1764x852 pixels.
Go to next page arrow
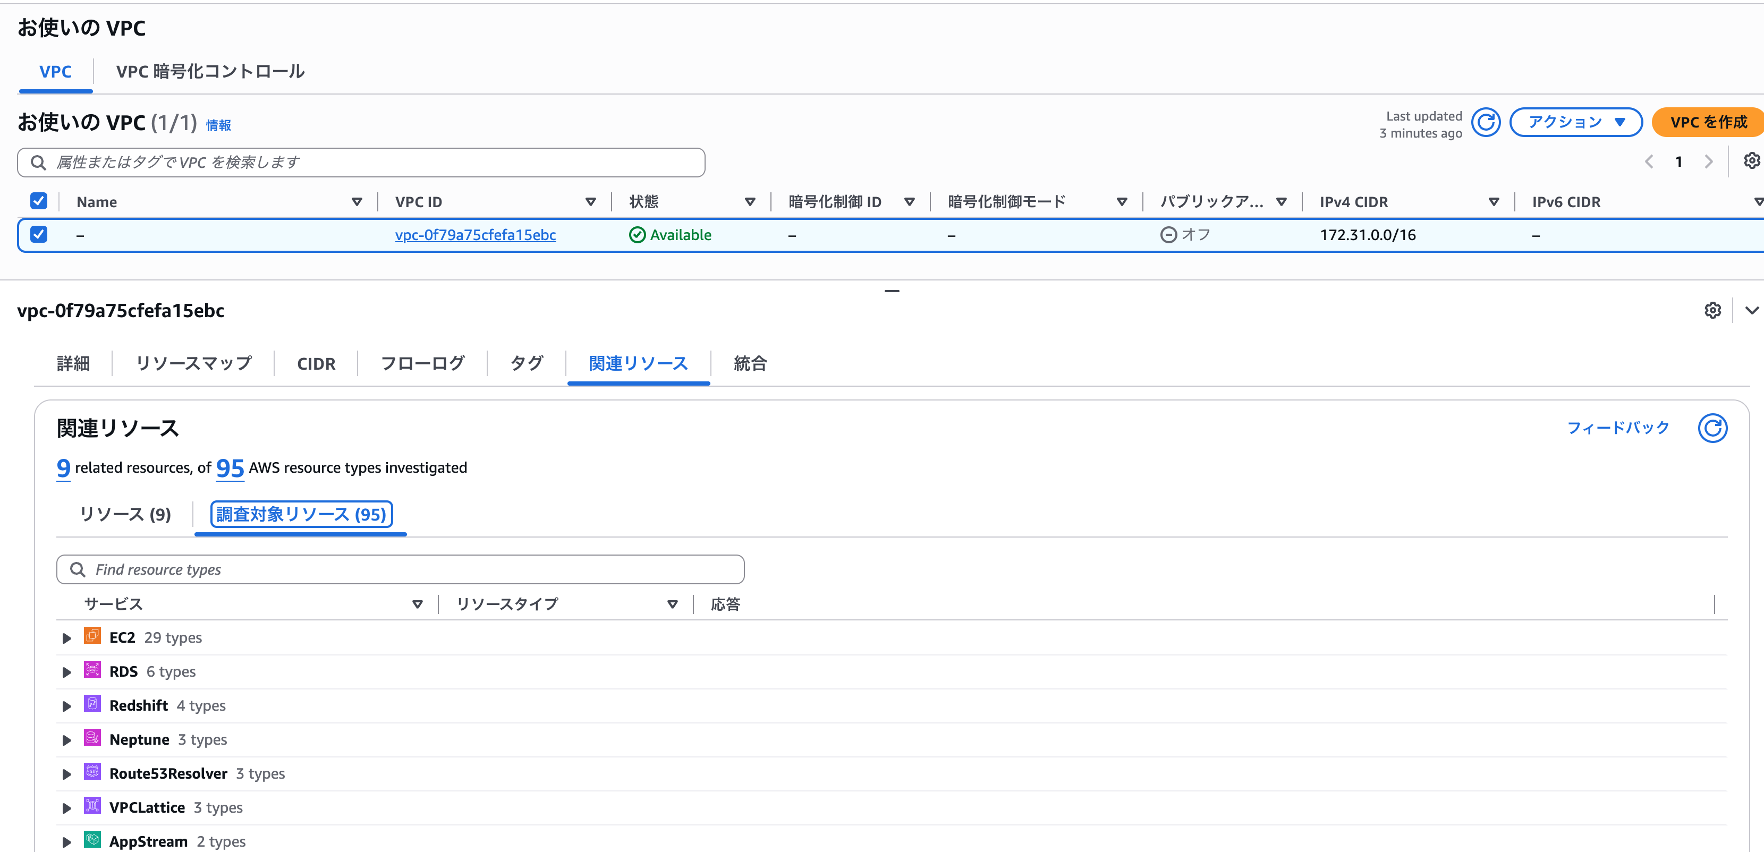1708,161
